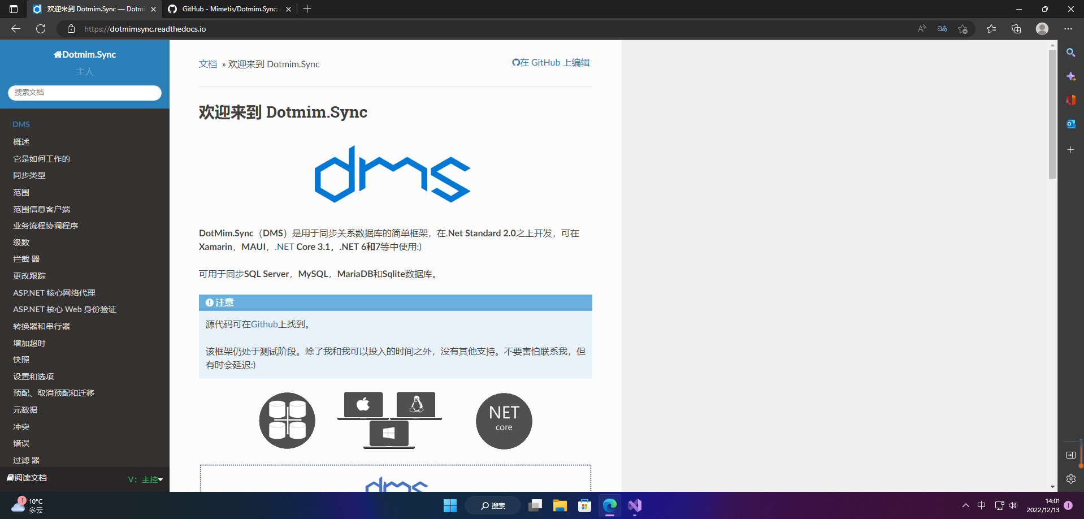
Task: Open browser sidebar settings gear
Action: (x=1070, y=479)
